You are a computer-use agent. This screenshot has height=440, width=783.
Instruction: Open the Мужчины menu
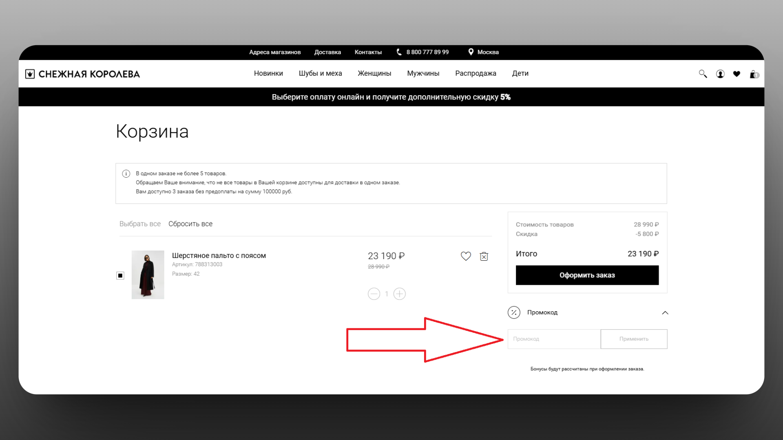[423, 73]
